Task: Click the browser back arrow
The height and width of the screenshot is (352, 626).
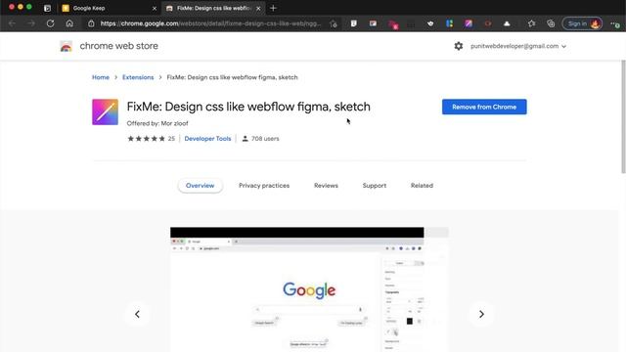Action: 13,23
